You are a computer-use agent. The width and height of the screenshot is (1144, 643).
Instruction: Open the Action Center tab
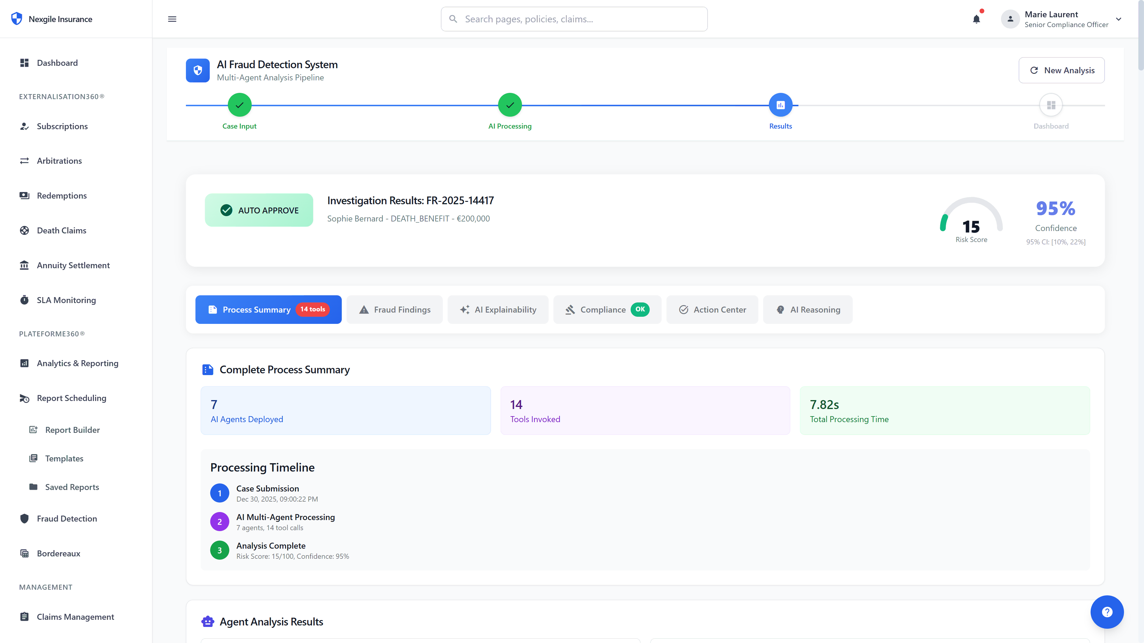[712, 309]
